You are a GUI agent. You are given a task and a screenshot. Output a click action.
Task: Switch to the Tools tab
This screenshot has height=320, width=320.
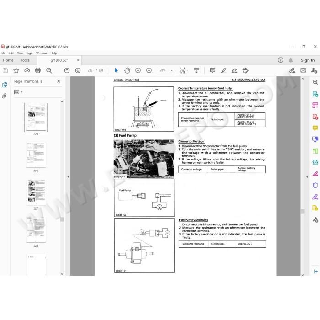click(25, 60)
